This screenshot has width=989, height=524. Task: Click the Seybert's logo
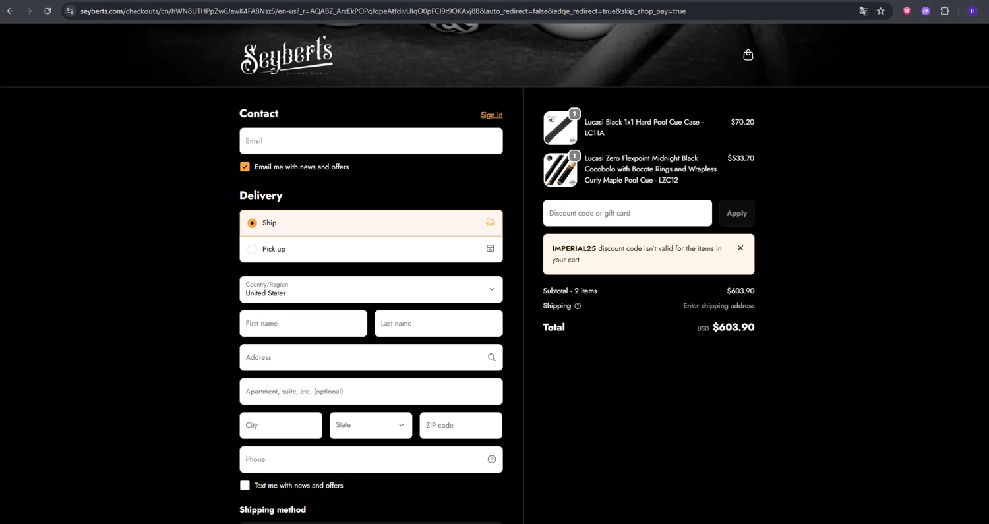tap(287, 55)
